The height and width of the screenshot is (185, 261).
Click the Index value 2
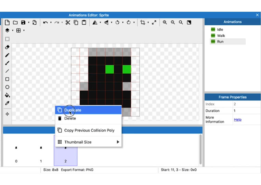[x=235, y=104]
